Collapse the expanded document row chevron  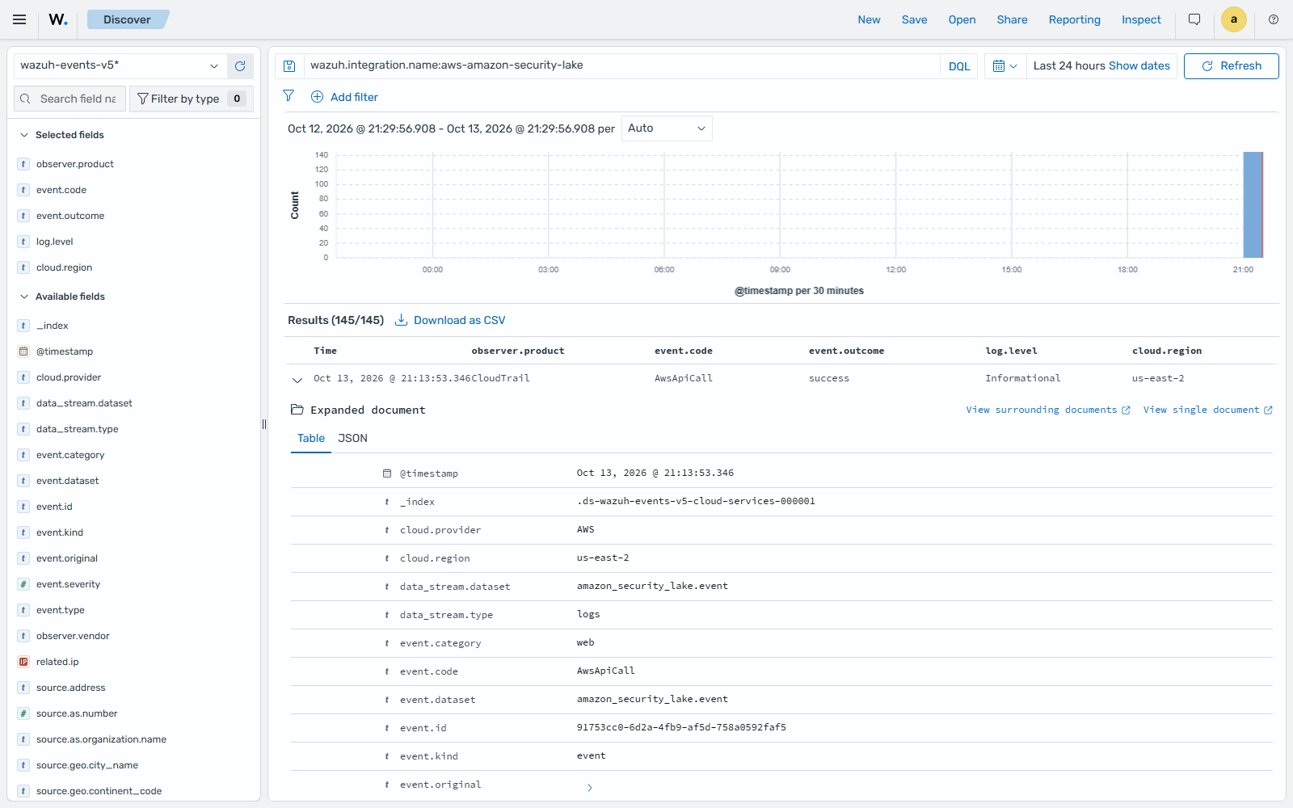tap(297, 379)
